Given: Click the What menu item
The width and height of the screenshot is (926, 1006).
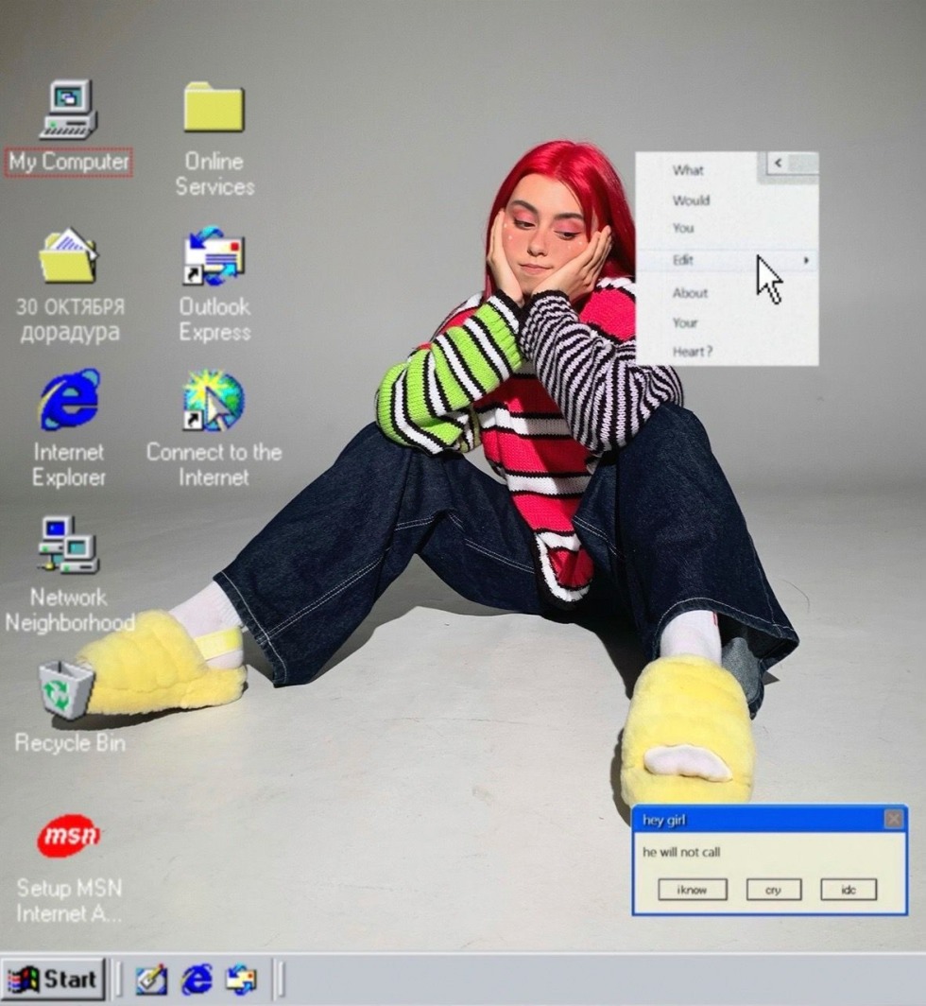Looking at the screenshot, I should click(688, 170).
